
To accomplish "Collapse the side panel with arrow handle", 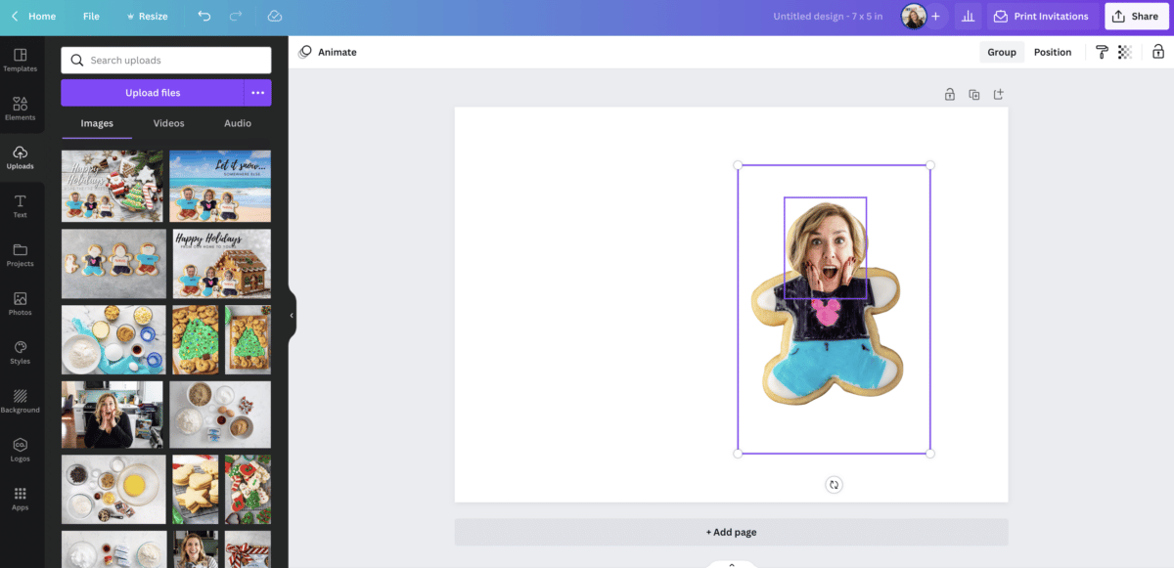I will pyautogui.click(x=292, y=316).
